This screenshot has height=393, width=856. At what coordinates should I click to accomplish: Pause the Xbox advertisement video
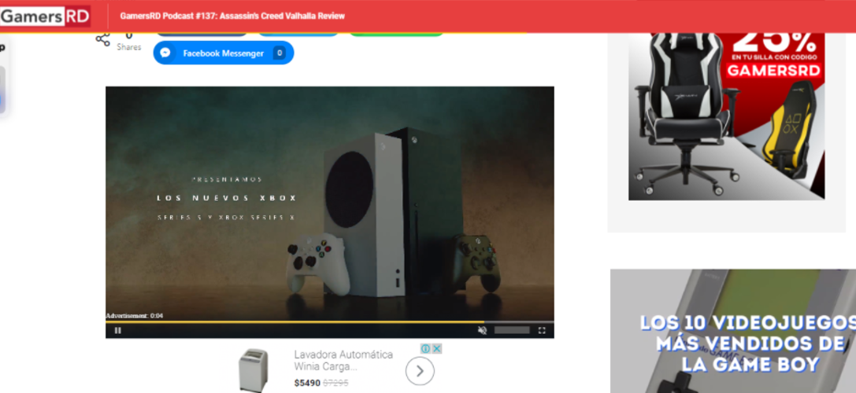117,330
